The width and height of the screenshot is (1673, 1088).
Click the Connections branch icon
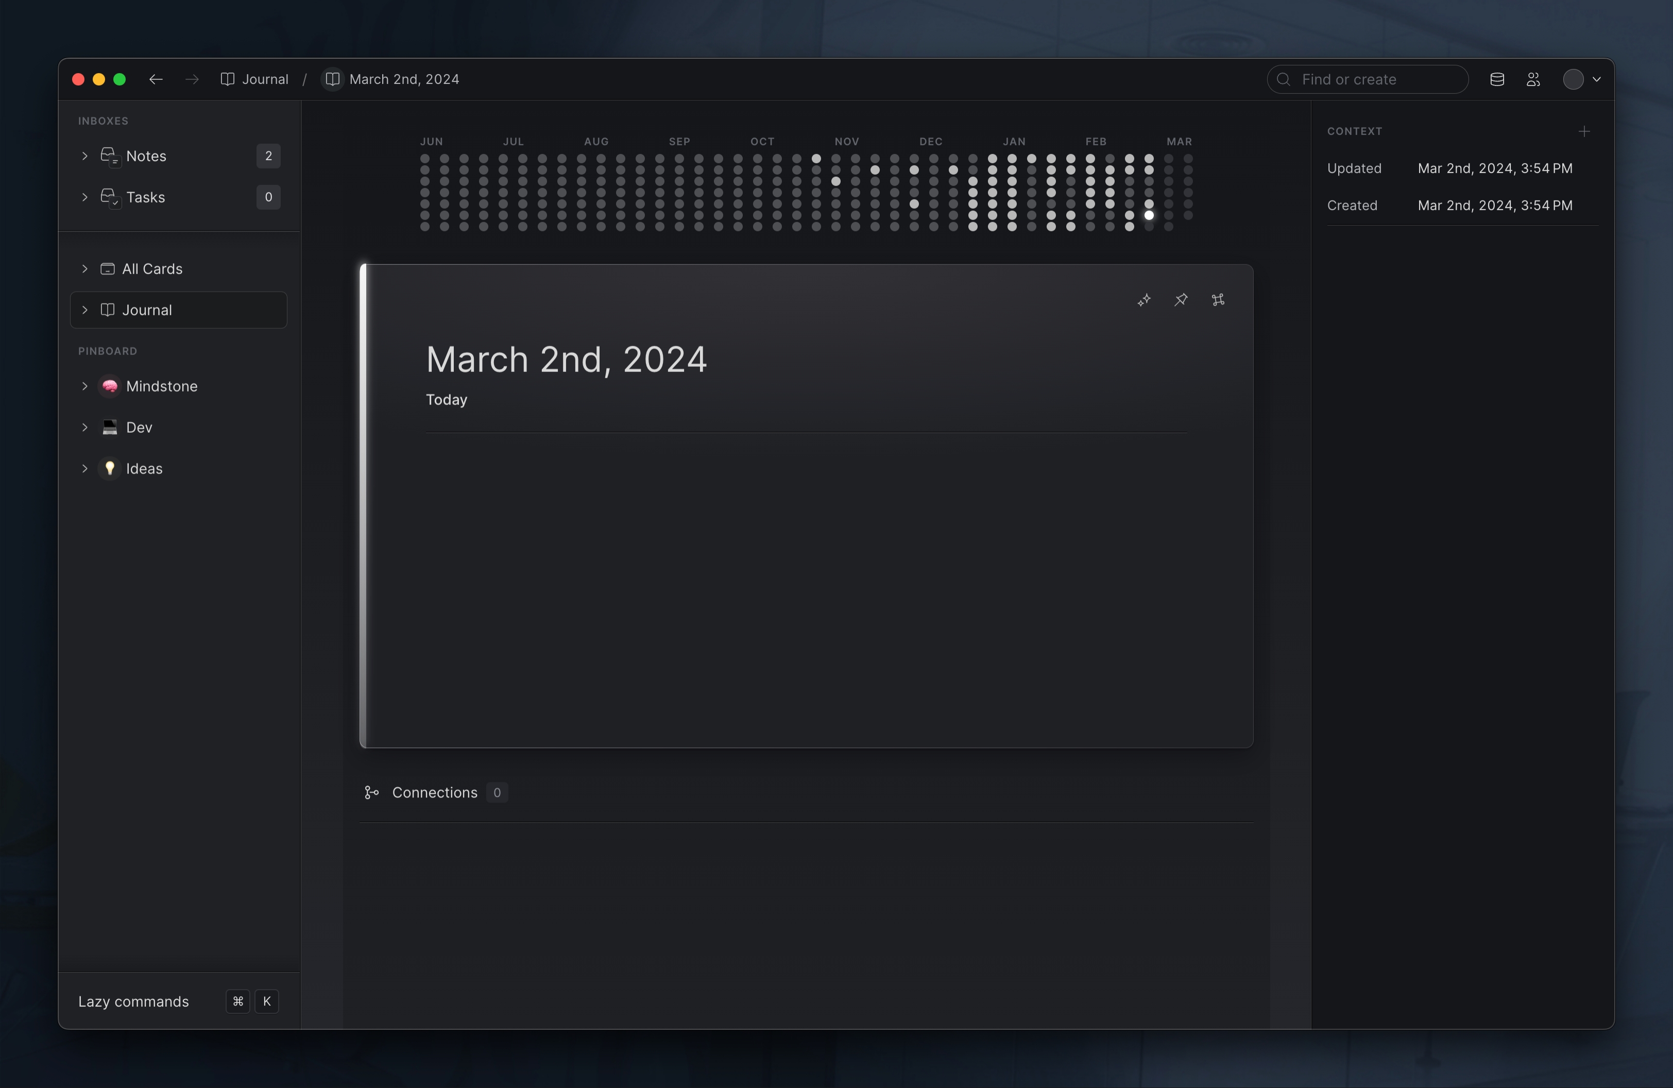click(x=372, y=793)
